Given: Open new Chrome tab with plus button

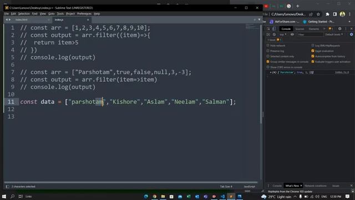Looking at the screenshot, I should (x=297, y=6).
